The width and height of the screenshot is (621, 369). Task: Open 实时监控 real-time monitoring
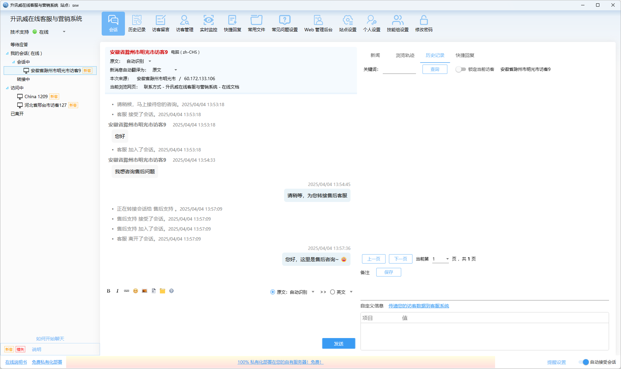pos(209,23)
